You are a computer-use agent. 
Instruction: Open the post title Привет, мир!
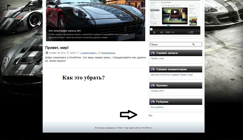click(57, 48)
